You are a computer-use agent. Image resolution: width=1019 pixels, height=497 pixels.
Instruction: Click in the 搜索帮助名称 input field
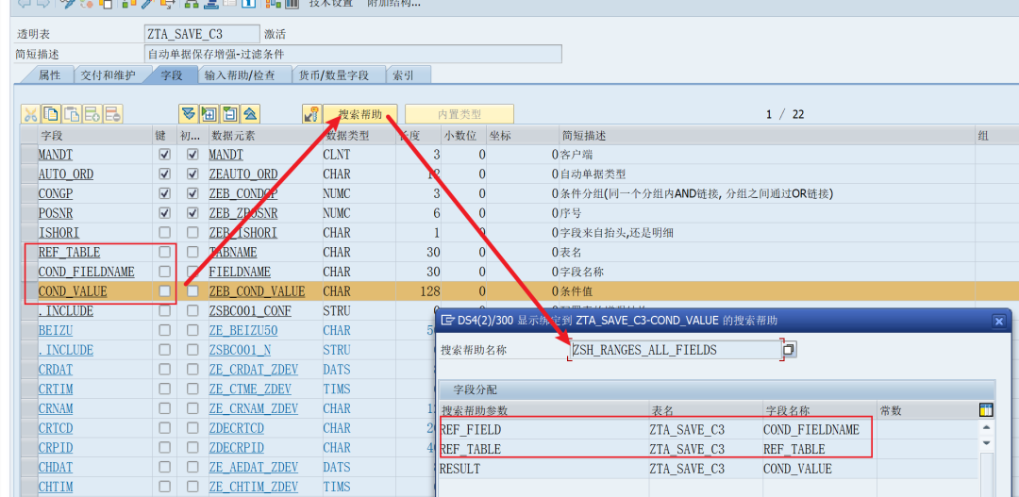[x=676, y=350]
